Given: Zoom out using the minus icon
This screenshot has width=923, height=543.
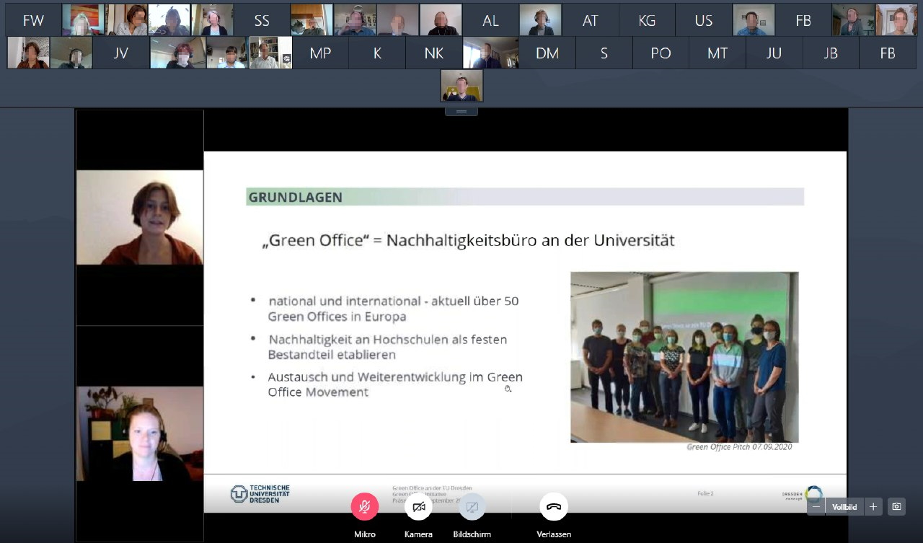Looking at the screenshot, I should tap(816, 507).
